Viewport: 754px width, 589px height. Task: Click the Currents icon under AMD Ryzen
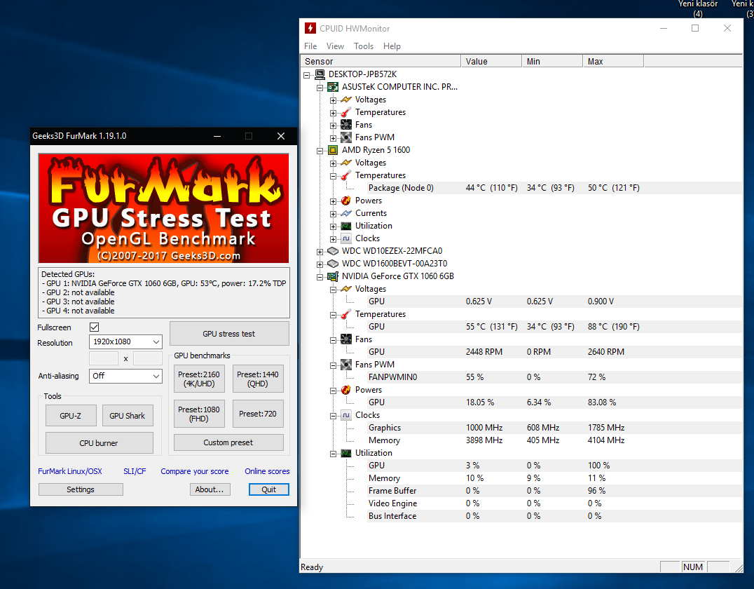(346, 213)
